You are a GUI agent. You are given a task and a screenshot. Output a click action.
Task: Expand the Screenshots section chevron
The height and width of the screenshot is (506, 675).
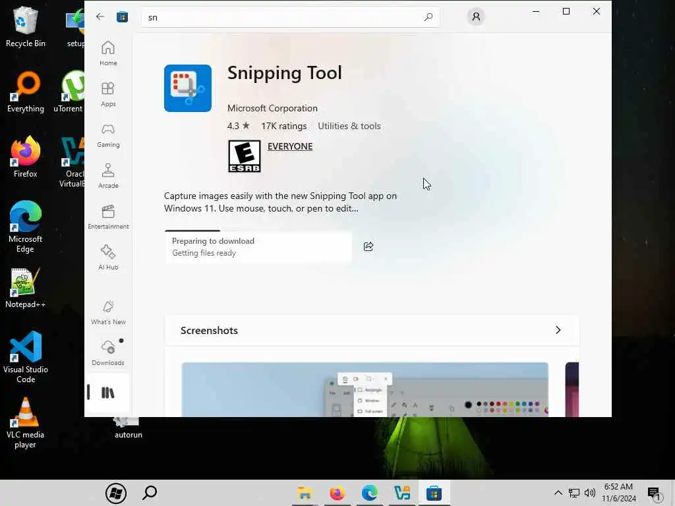click(558, 330)
